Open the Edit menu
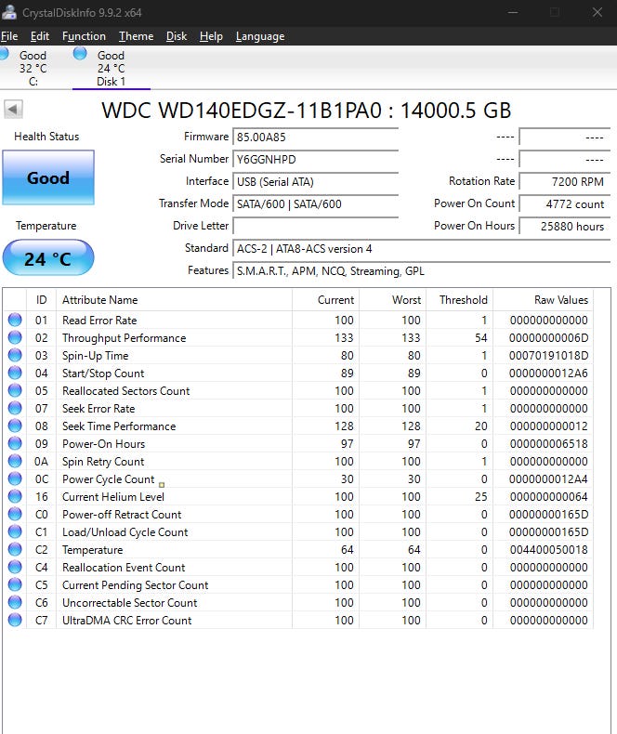 [x=40, y=36]
